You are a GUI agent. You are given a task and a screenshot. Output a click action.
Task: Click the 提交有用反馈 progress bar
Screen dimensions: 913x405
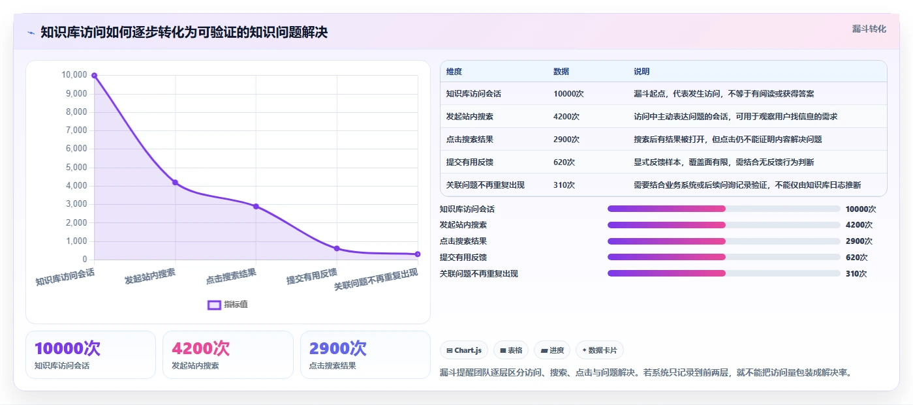point(724,257)
